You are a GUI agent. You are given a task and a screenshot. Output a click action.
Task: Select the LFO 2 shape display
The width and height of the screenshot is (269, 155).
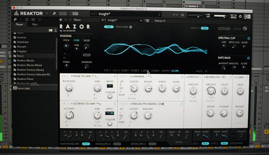[x=224, y=136]
